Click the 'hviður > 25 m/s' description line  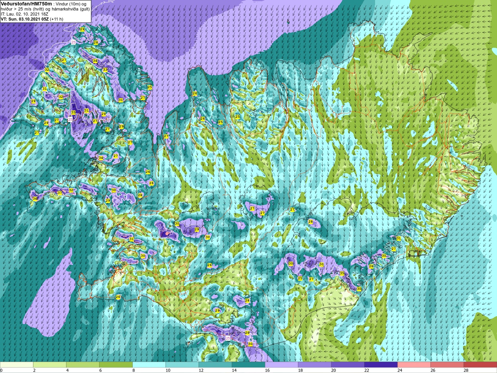pos(45,9)
